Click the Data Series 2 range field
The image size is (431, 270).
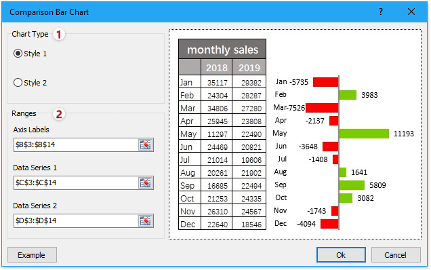(76, 220)
